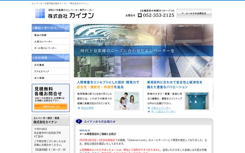This screenshot has height=153, width=245.
Task: Click bullet icon before 中・小型エレベーター link
Action: (x=149, y=111)
